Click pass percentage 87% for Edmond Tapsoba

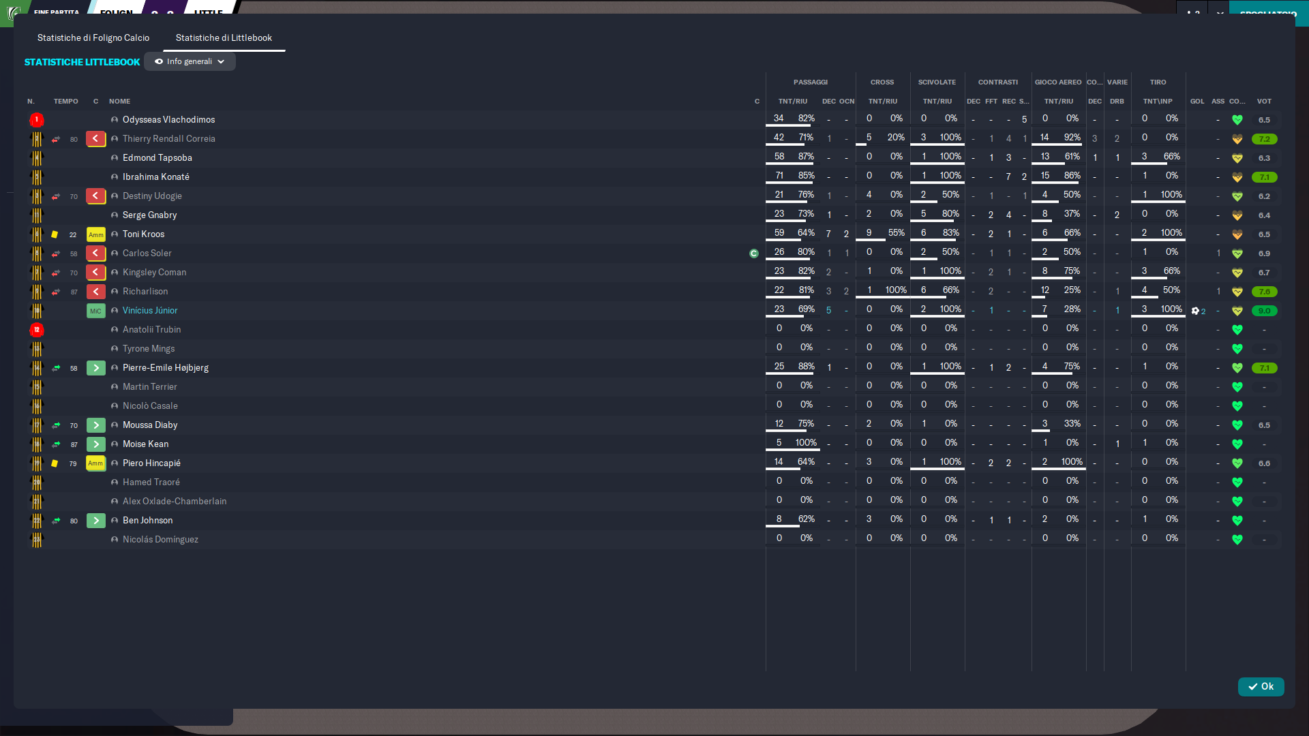[806, 157]
